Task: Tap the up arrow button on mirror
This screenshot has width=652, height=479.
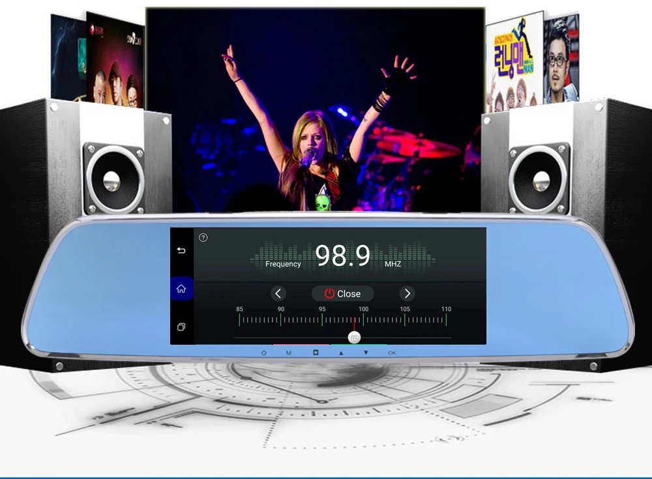Action: [x=341, y=353]
